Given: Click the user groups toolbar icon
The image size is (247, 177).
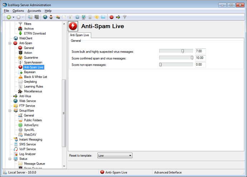Looking at the screenshot, I should point(58,17).
